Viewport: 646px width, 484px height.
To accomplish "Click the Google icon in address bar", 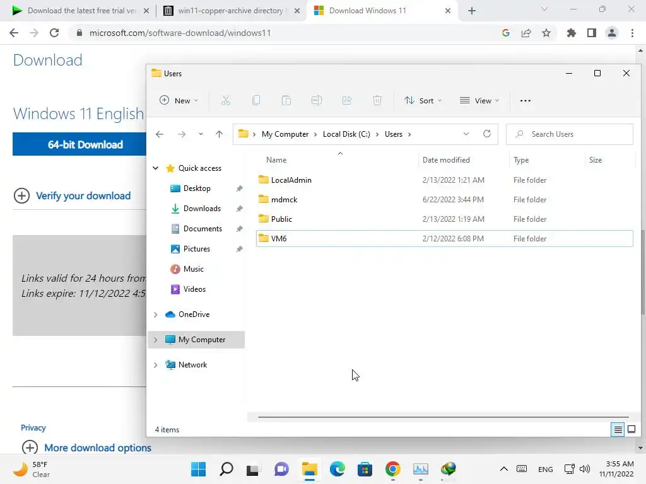I will point(506,33).
